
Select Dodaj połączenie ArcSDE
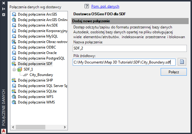[38, 25]
